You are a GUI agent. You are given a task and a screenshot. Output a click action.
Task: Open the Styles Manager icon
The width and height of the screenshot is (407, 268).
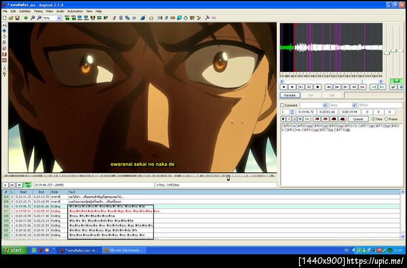[114, 18]
